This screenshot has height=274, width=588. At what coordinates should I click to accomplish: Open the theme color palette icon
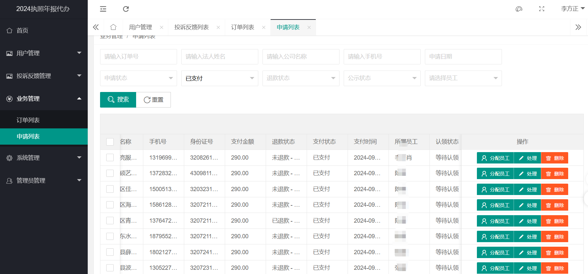tap(519, 9)
